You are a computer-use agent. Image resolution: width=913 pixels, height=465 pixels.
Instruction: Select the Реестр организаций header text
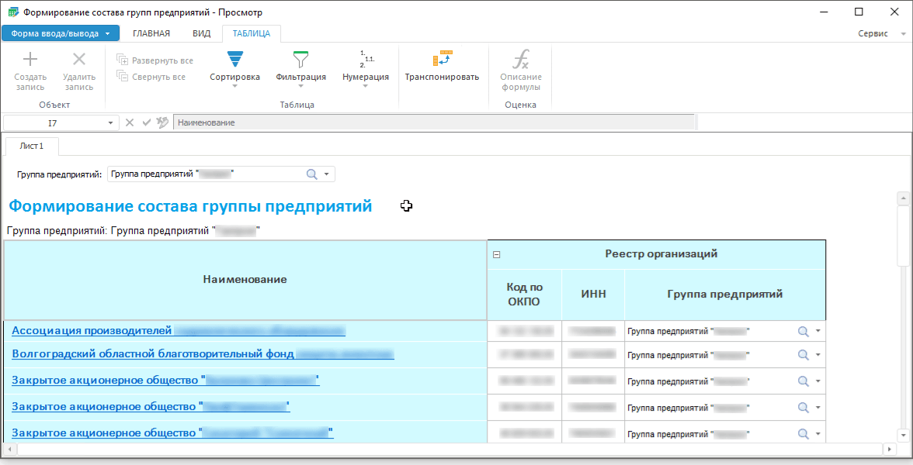tap(661, 254)
